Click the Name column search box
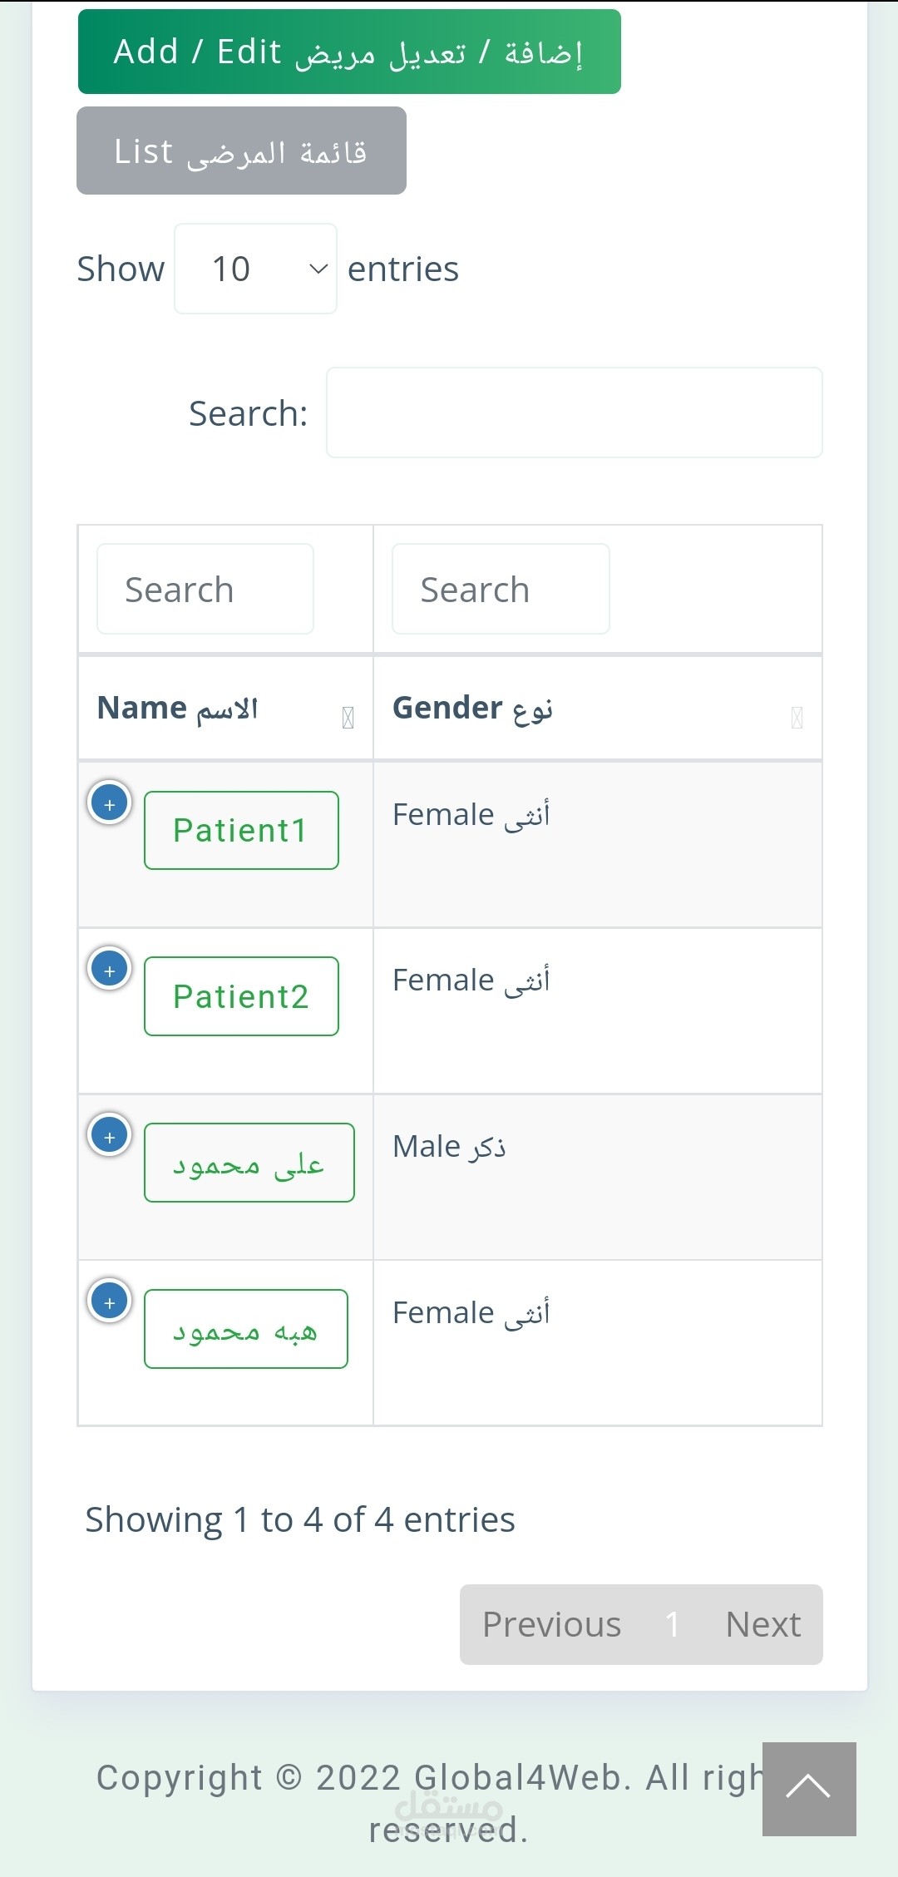Image resolution: width=898 pixels, height=1877 pixels. (x=205, y=588)
